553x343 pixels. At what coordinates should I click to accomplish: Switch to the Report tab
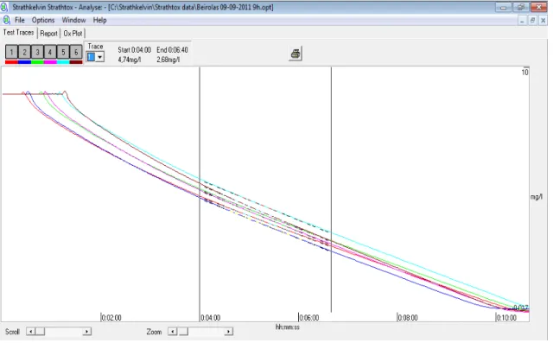pyautogui.click(x=48, y=34)
